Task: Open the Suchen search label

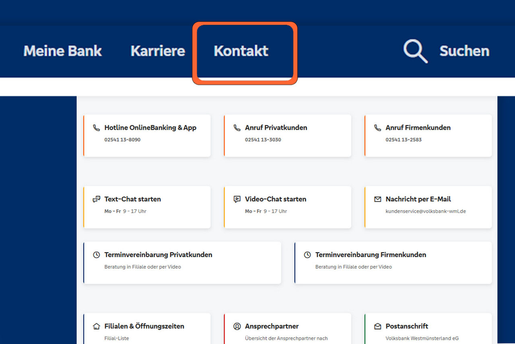Action: 464,51
